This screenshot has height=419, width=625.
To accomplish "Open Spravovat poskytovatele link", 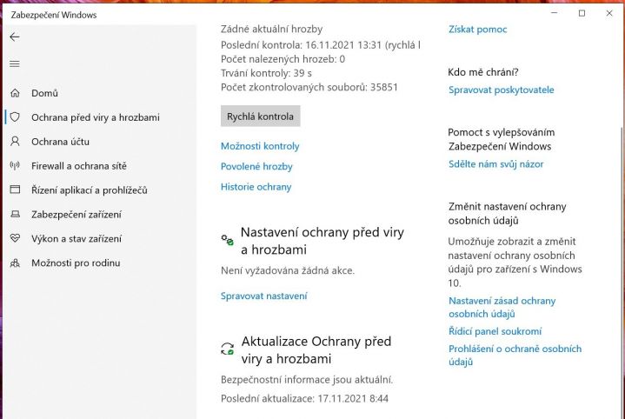I will pos(501,90).
